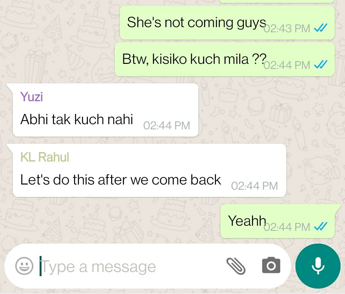The width and height of the screenshot is (345, 294).
Task: Tap the KL Rahul sender name
Action: point(45,157)
